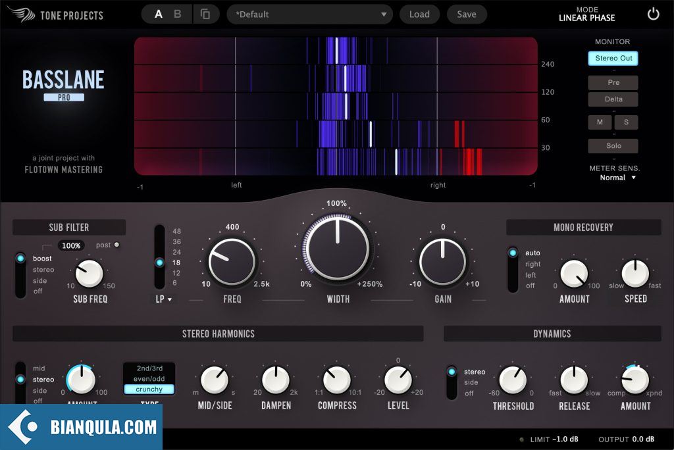
Task: Select the 12 dB filter slope
Action: tap(176, 272)
